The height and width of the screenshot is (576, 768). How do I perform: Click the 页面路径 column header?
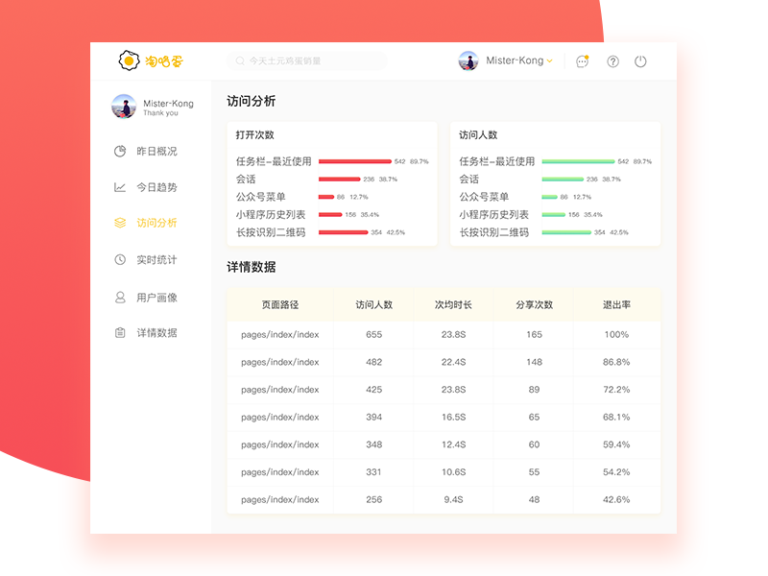point(280,304)
